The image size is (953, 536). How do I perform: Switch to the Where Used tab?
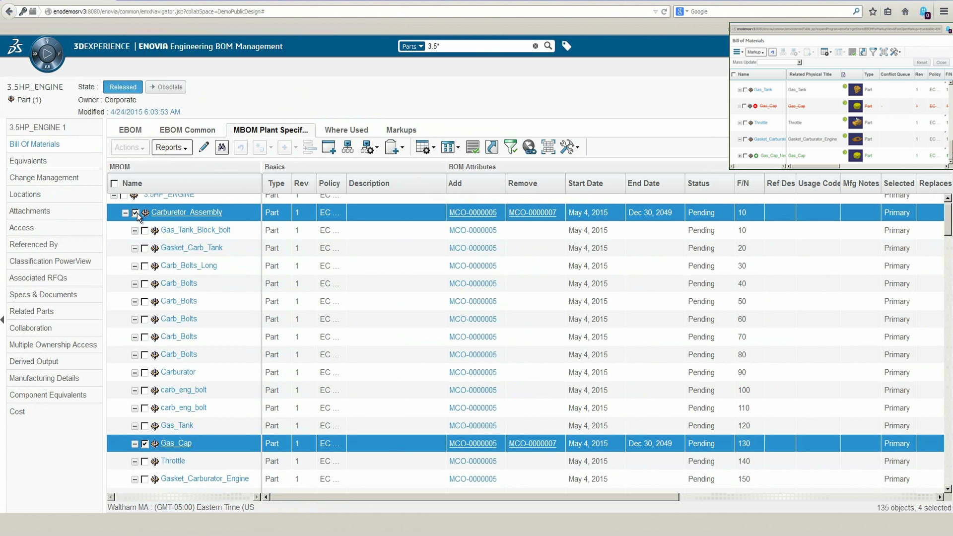point(346,130)
